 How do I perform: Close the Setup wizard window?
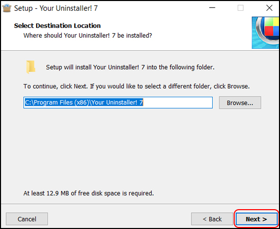(269, 8)
